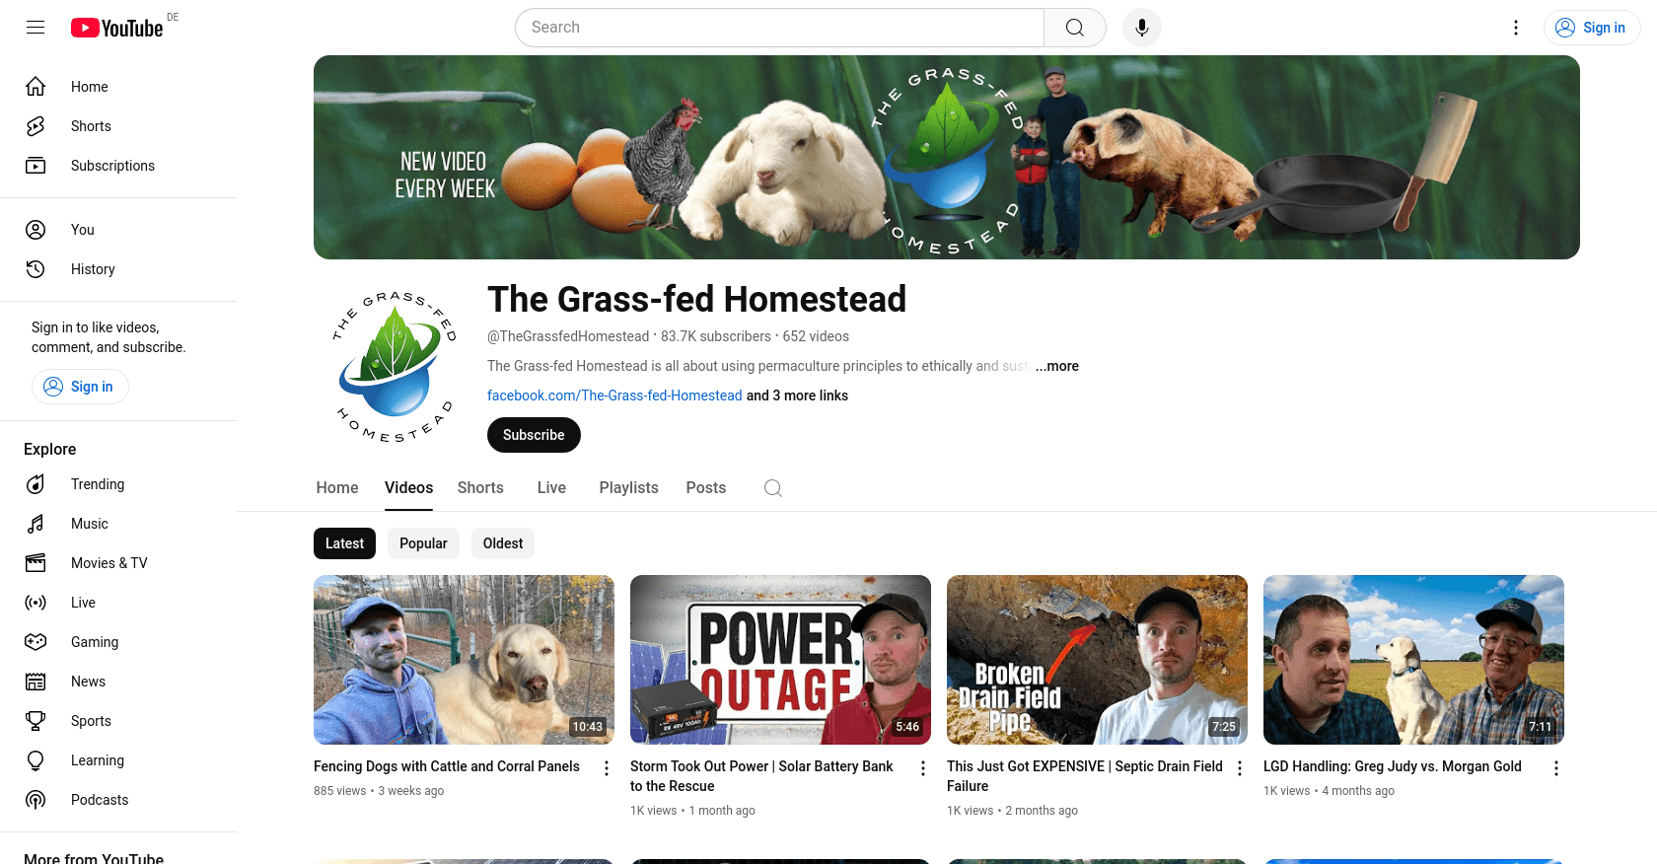Subscribe to The Grass-fed Homestead
This screenshot has height=864, width=1657.
tap(534, 435)
